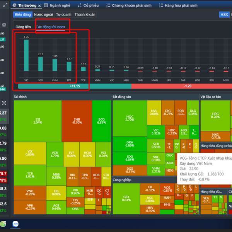
Task: Open the SHB -0.70% heatmap tile
Action: 77,121
